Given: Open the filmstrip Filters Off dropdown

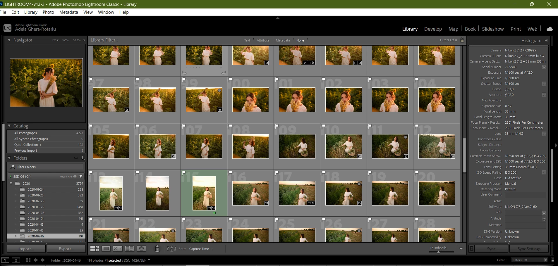Looking at the screenshot, I should (x=530, y=260).
